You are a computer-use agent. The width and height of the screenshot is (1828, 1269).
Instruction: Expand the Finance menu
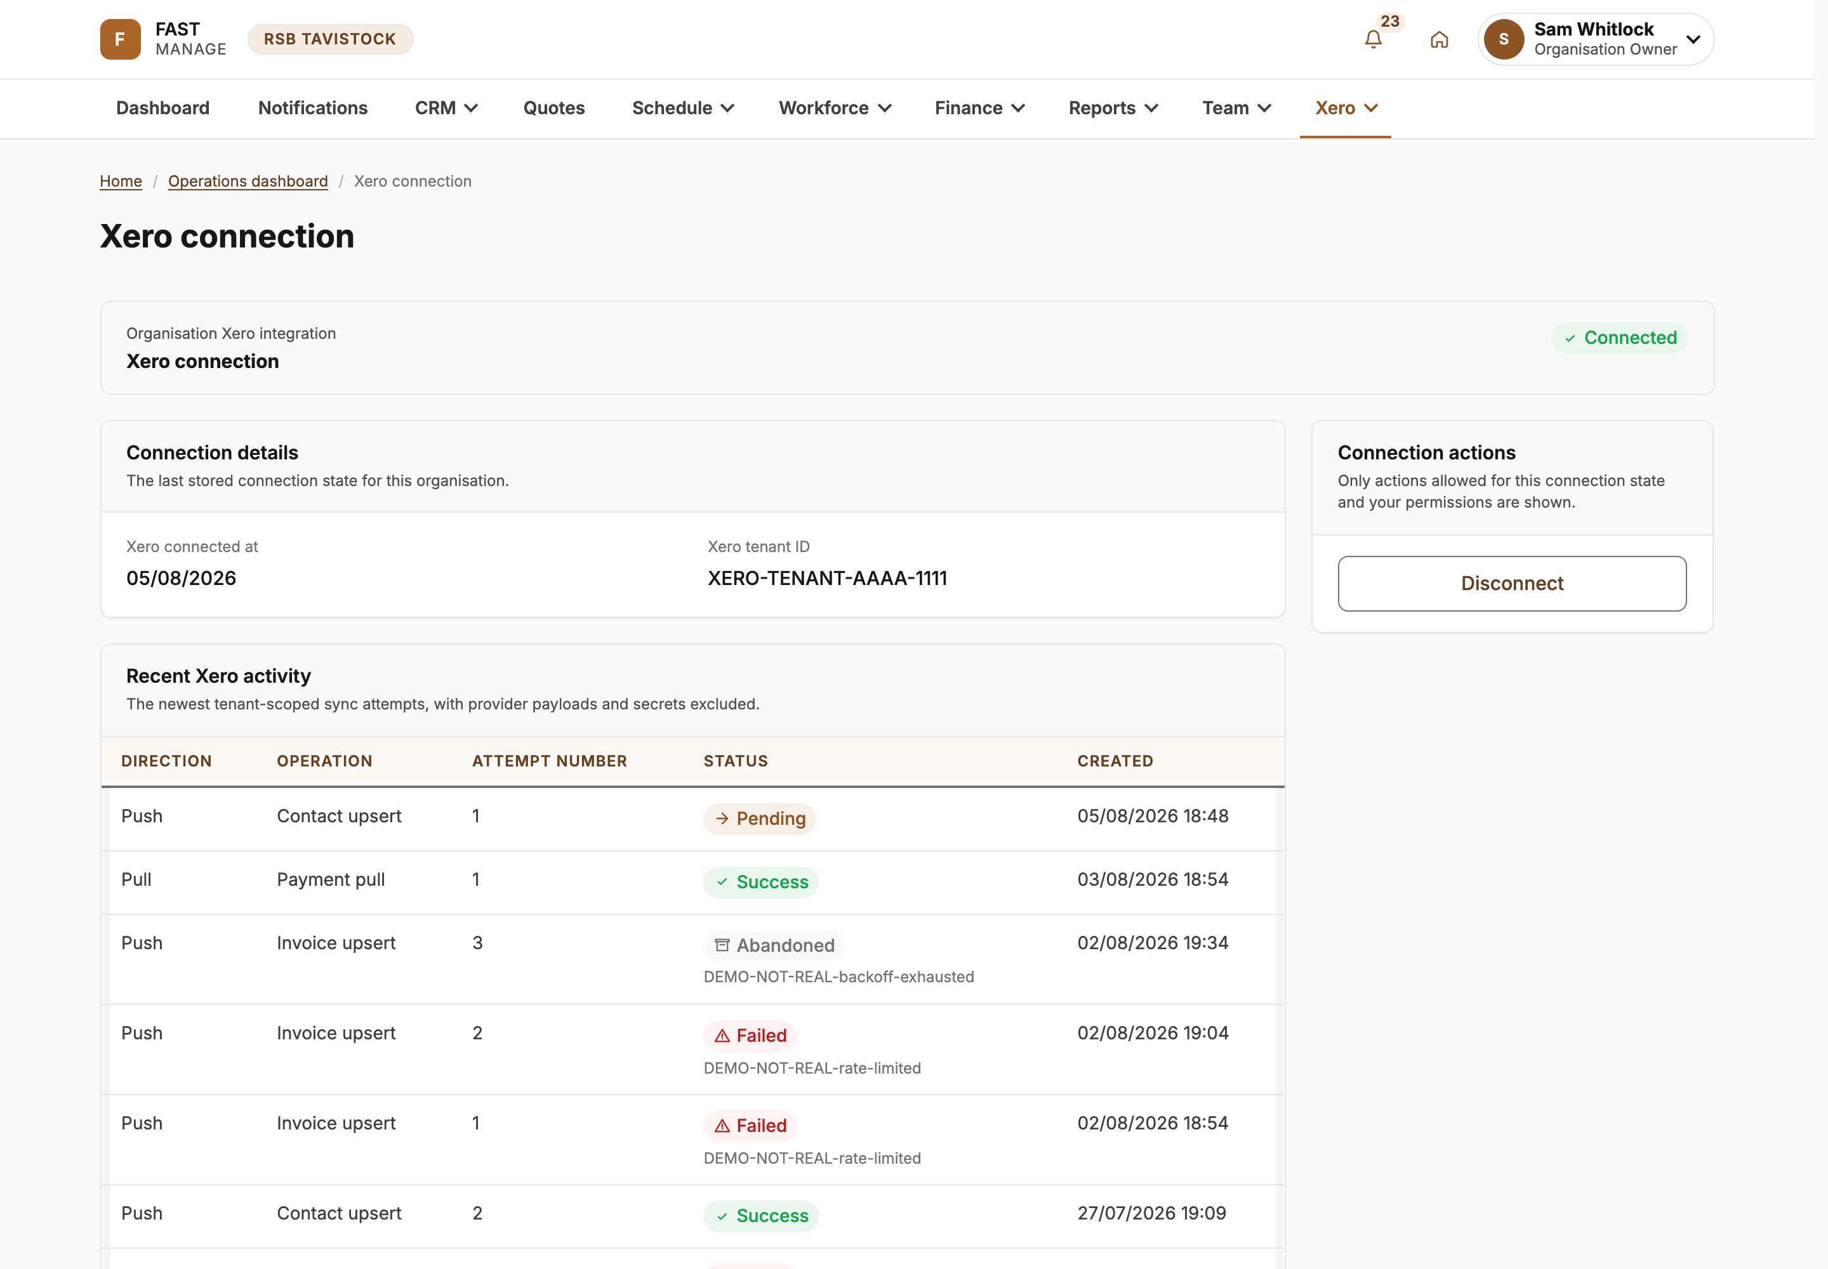click(980, 108)
